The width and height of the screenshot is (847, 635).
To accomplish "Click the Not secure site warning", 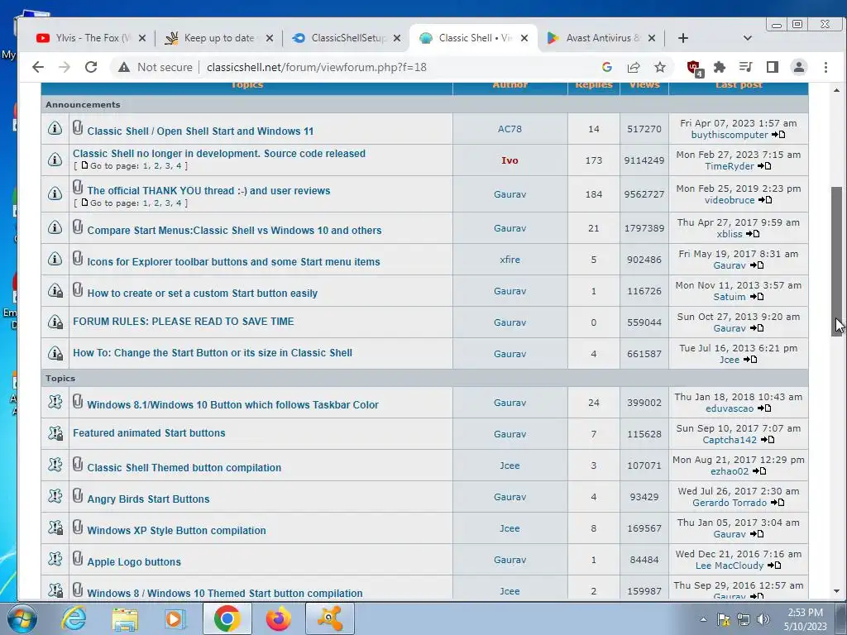I will (156, 67).
